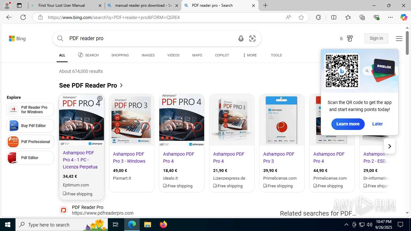This screenshot has height=231, width=411.
Task: Open Read aloud feature
Action: (288, 17)
